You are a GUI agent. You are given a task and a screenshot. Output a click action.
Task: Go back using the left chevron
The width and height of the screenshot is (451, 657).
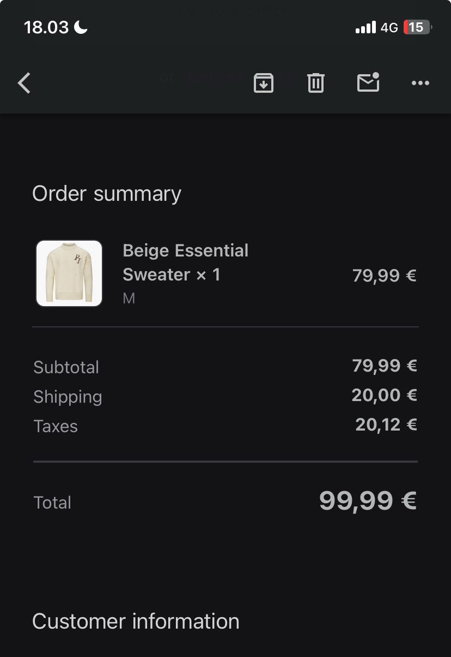[25, 83]
